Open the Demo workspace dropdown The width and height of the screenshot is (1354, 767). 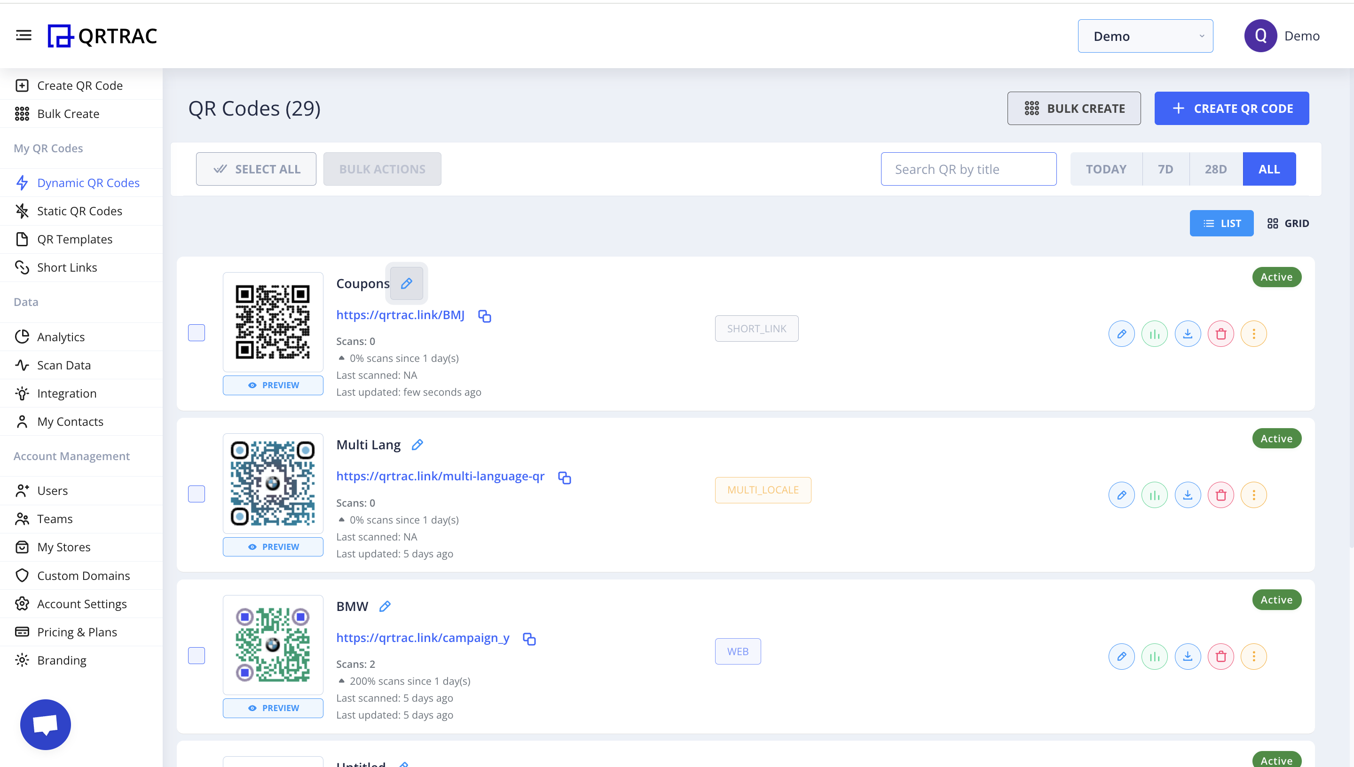point(1145,36)
